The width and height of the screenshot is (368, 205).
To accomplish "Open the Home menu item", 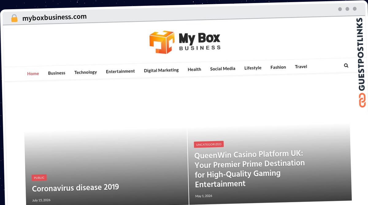I will coord(33,73).
